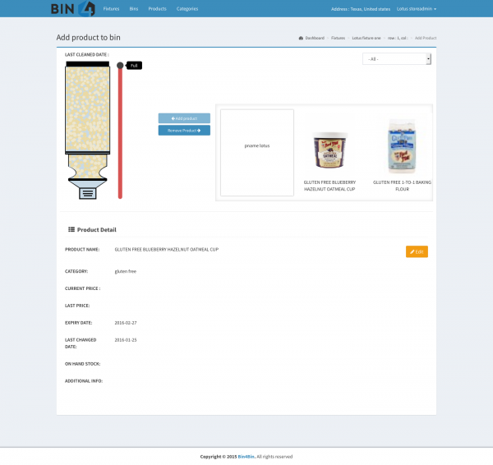Expand the Lotus storeadmin user dropdown
Screen dimensions: 493x465
click(416, 8)
